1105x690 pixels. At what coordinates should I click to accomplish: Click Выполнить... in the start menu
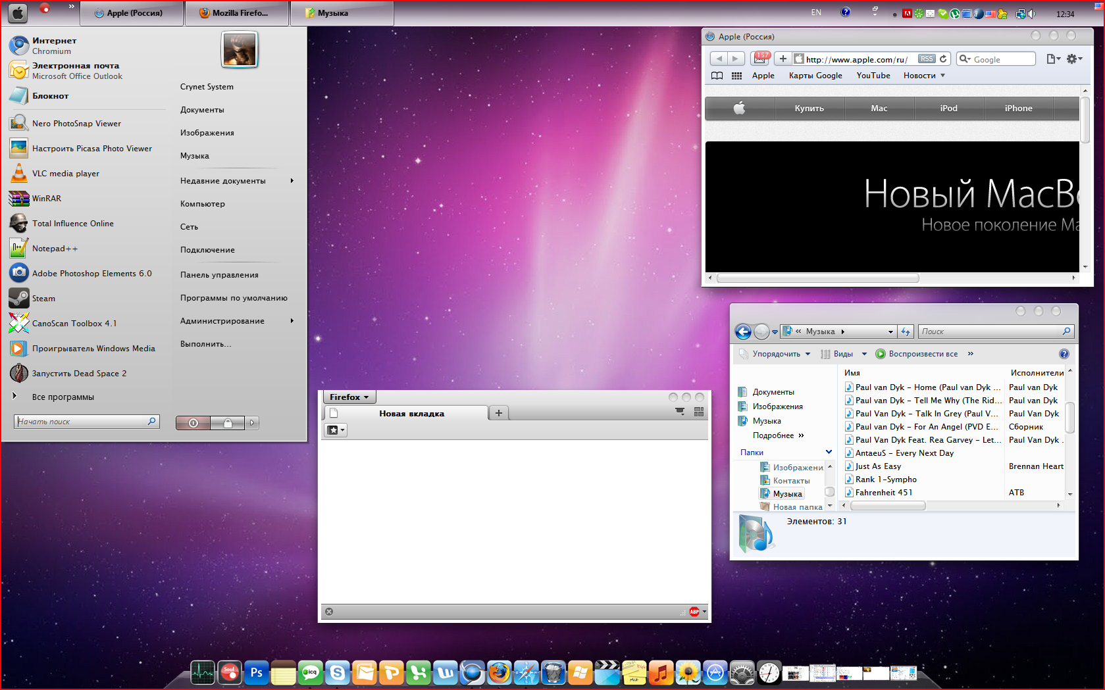(x=205, y=344)
